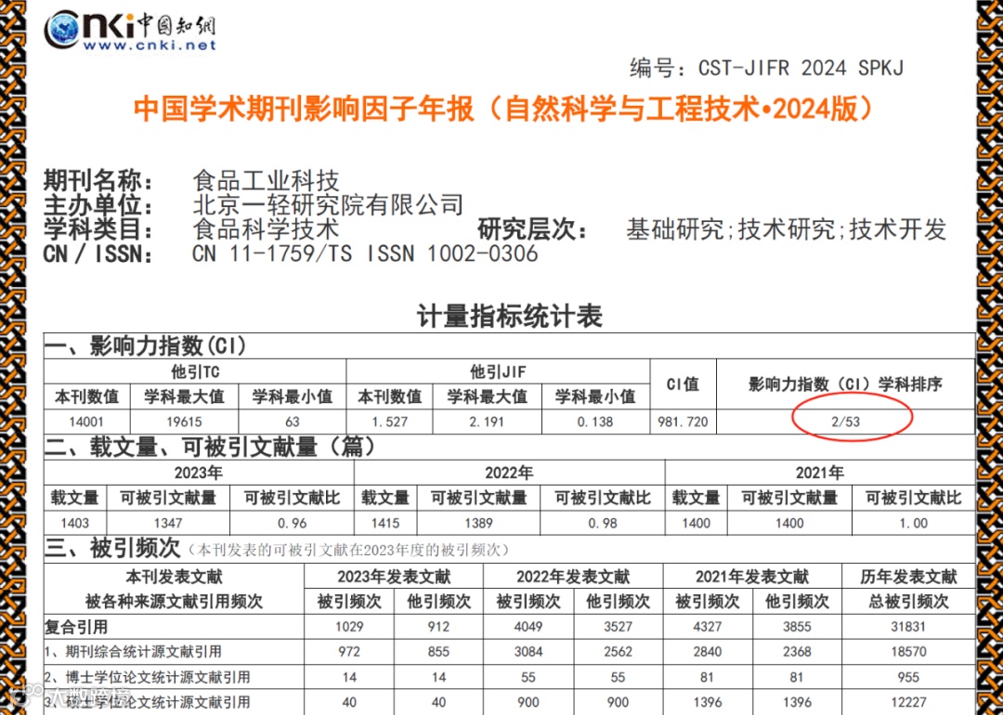
Task: Select the sponsor 北京一轻研究院有限公司
Action: point(328,205)
